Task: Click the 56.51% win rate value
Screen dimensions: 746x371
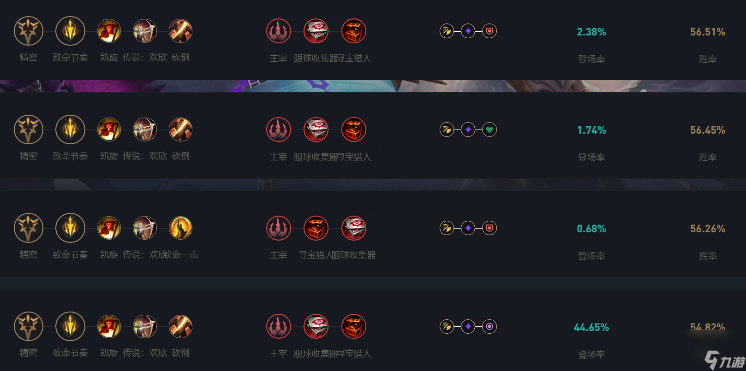Action: pos(708,32)
